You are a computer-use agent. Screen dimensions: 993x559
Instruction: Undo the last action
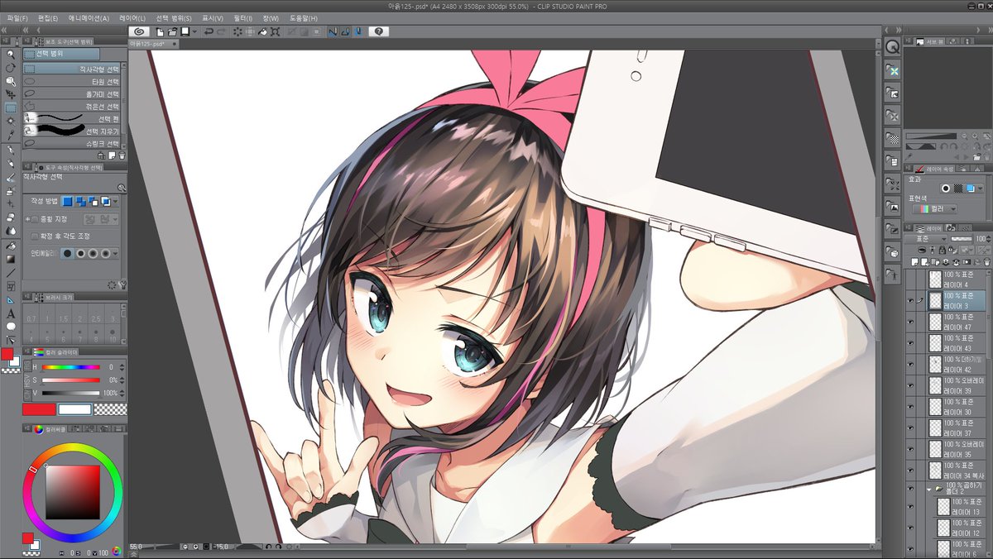coord(209,31)
